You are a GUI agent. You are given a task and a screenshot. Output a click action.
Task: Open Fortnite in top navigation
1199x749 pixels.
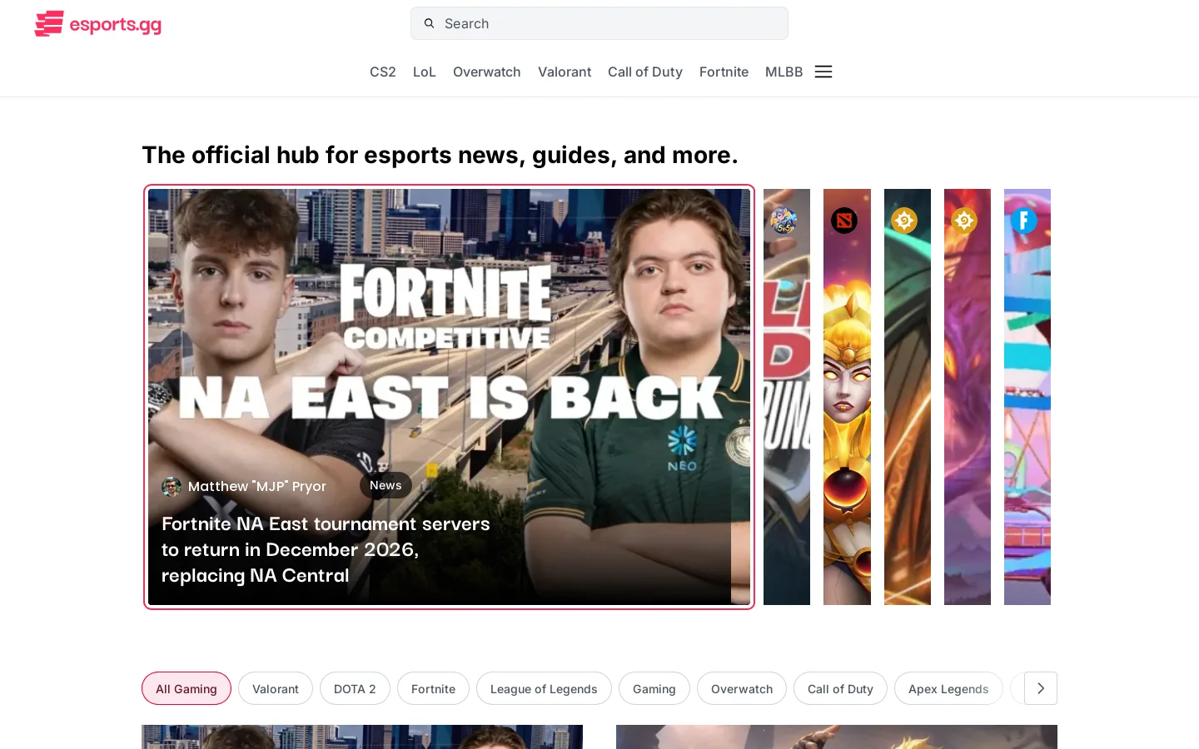click(724, 72)
